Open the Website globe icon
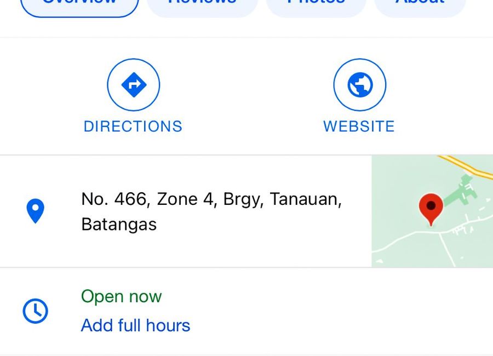This screenshot has width=493, height=356. pyautogui.click(x=360, y=84)
